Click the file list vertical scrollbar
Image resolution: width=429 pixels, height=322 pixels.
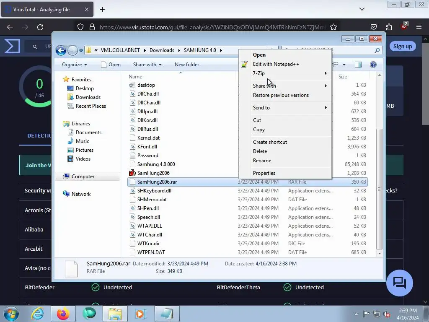[379, 189]
